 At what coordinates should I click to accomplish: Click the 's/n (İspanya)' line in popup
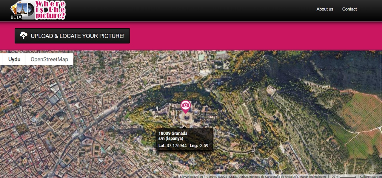171,139
